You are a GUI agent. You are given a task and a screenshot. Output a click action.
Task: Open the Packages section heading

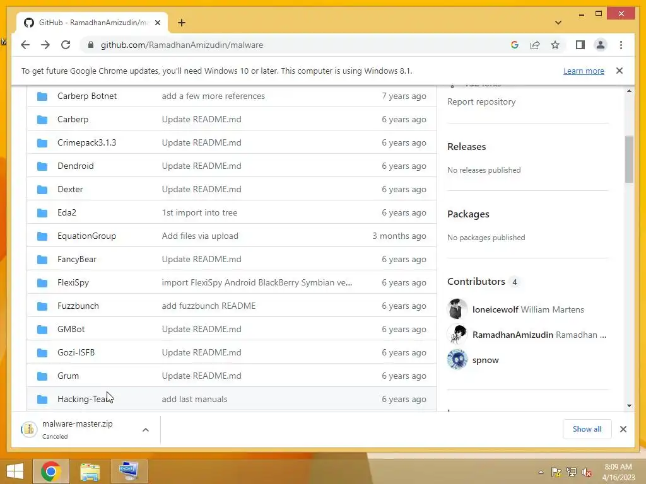coord(468,214)
